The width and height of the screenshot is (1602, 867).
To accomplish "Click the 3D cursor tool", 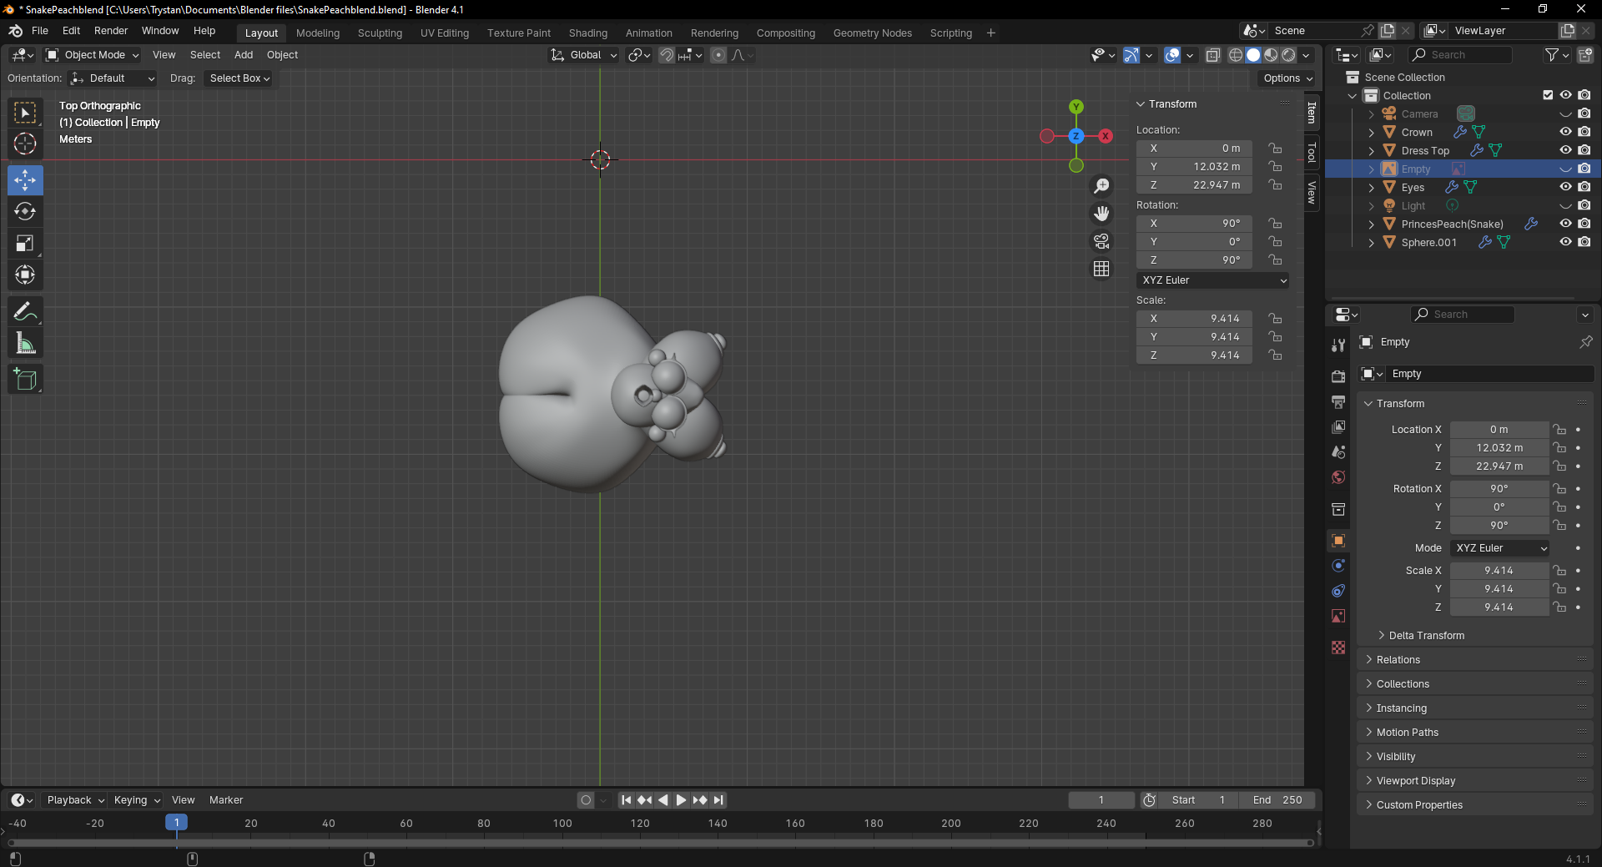I will (x=25, y=144).
